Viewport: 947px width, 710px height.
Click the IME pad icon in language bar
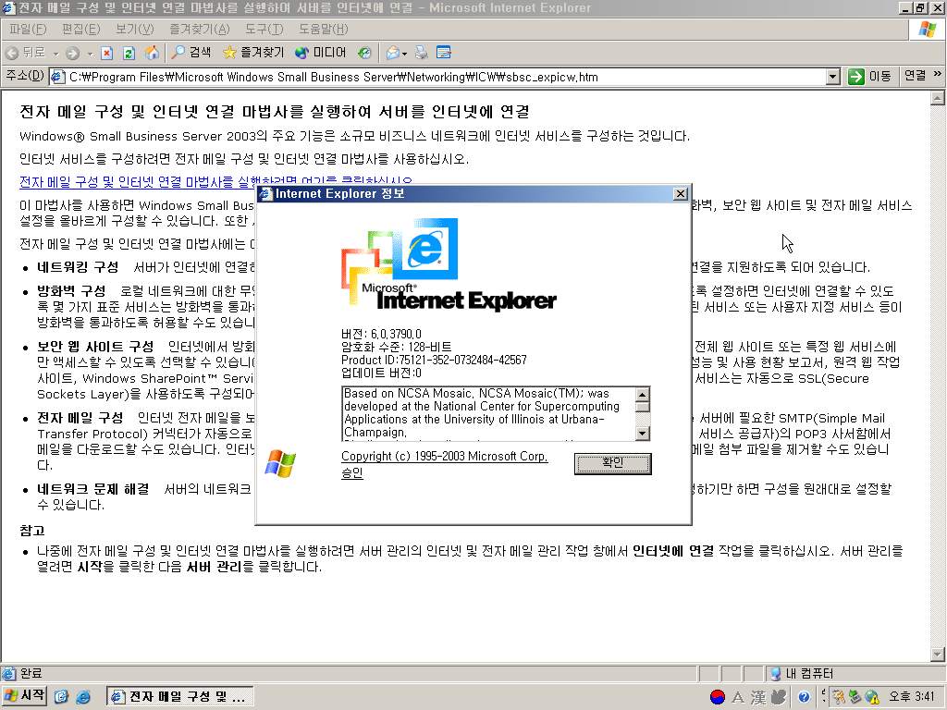779,697
